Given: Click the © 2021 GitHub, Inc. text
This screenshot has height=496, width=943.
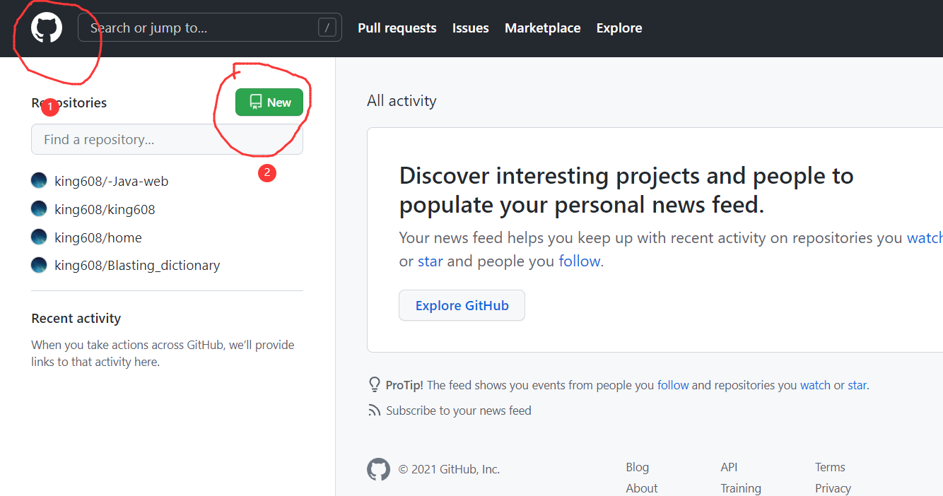Looking at the screenshot, I should click(449, 469).
